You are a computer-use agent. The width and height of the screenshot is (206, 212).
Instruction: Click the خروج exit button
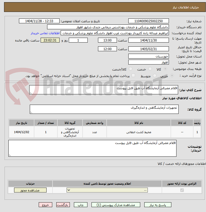(45, 205)
